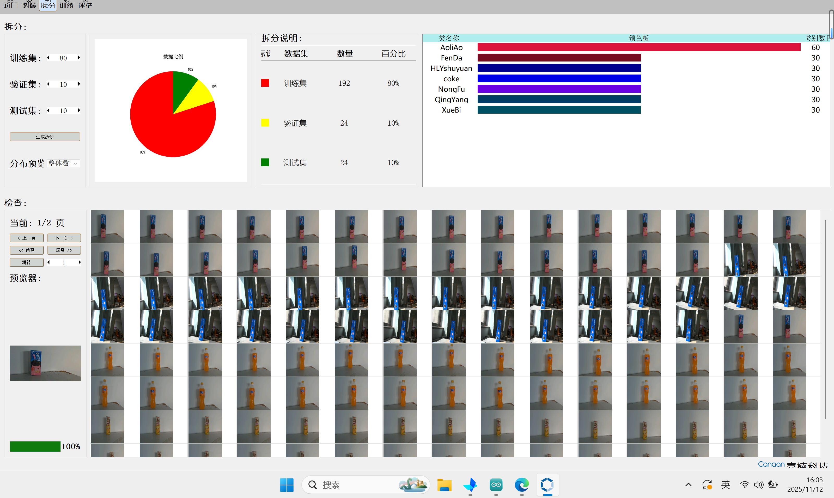The height and width of the screenshot is (498, 834).
Task: Click the jump page number field
Action: pyautogui.click(x=64, y=262)
